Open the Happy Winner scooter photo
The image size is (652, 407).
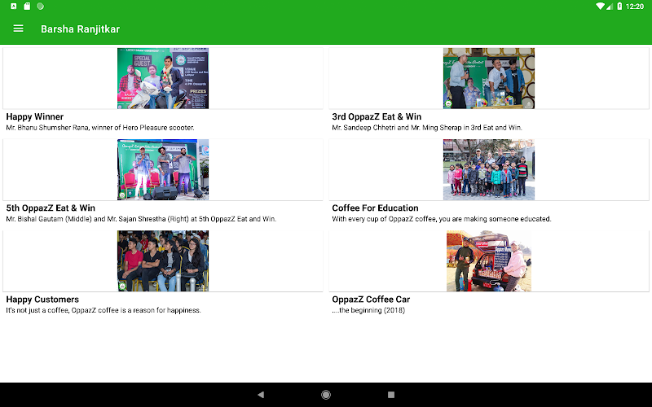pos(163,78)
